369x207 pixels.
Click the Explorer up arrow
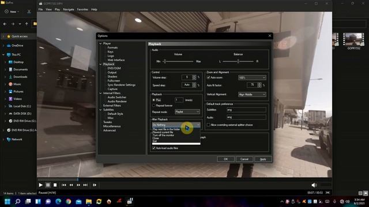point(27,24)
